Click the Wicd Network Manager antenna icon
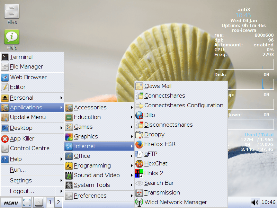The width and height of the screenshot is (277, 208). click(139, 202)
